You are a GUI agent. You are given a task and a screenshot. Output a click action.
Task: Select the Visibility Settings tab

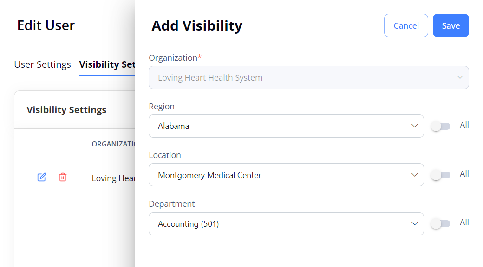point(107,64)
